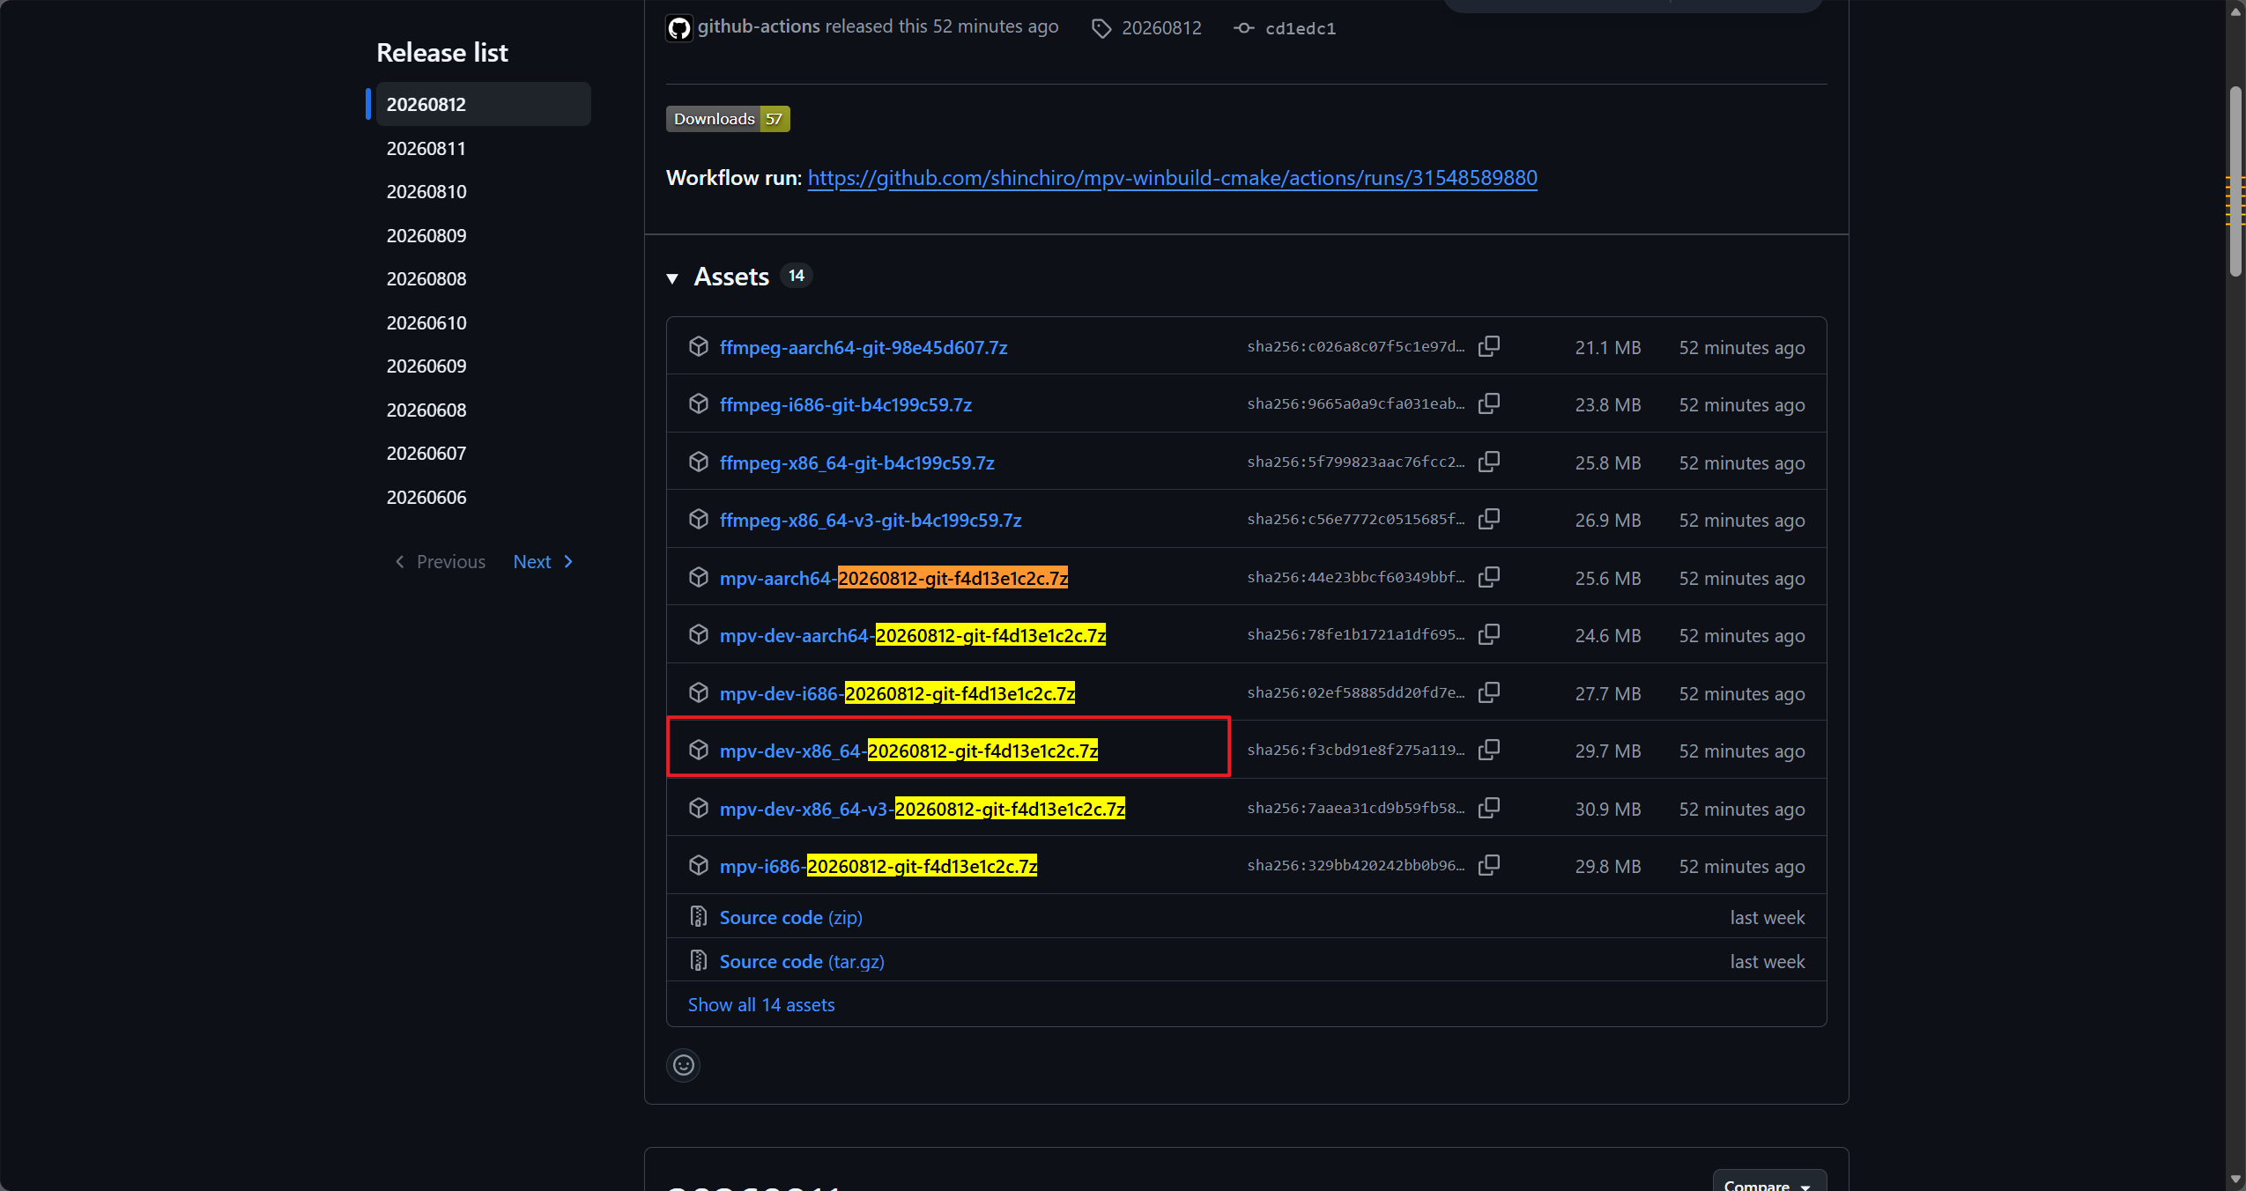Click the page vertical scrollbar thumb

[x=2235, y=181]
